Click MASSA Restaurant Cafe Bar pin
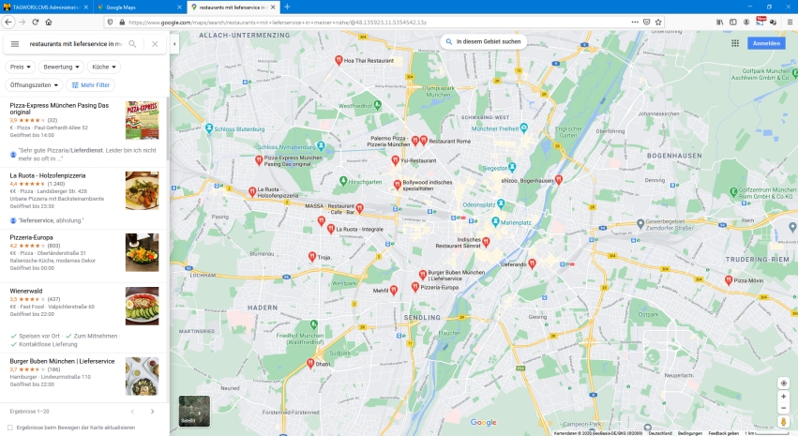The height and width of the screenshot is (436, 798). pos(360,207)
